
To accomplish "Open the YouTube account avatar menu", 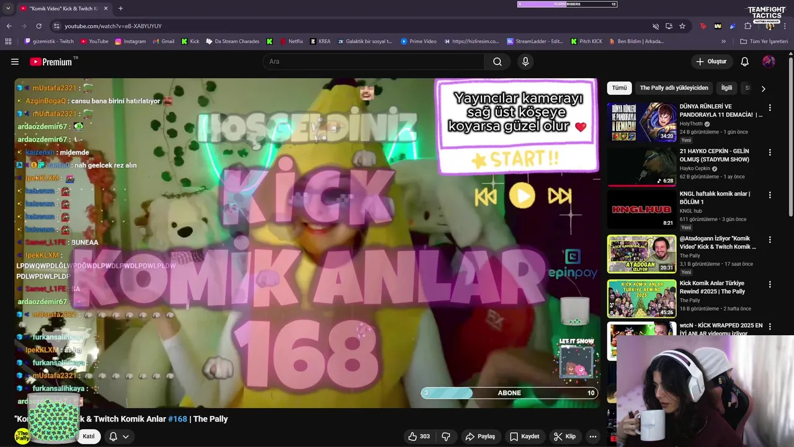I will 769,61.
